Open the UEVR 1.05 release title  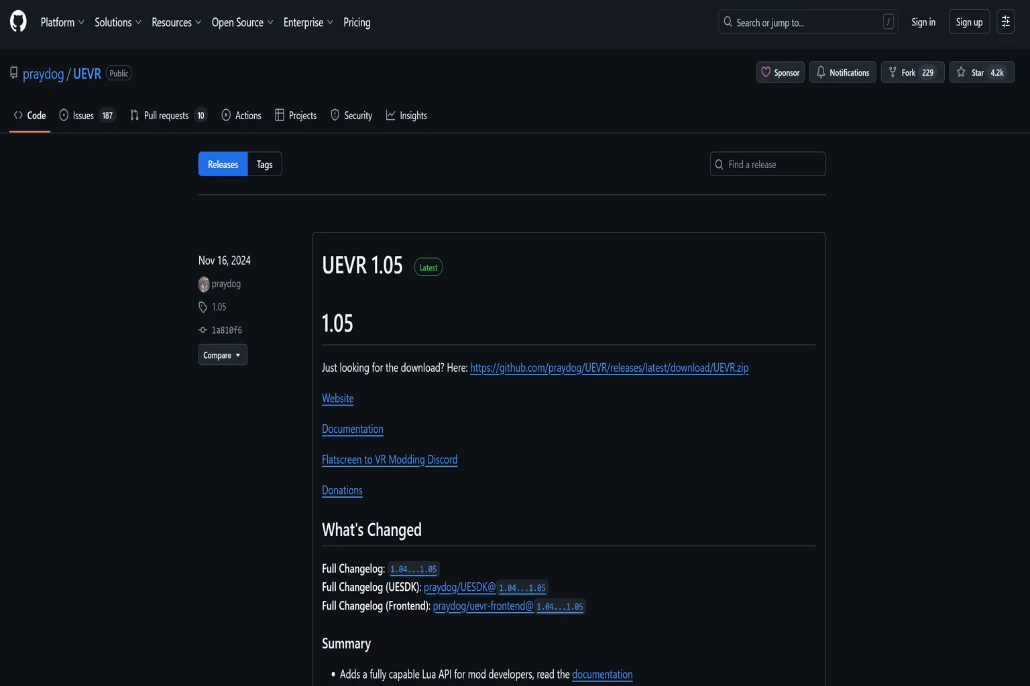(x=363, y=265)
